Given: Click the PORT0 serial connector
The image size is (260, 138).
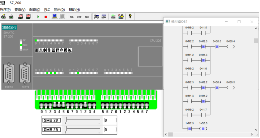Looking at the screenshot, I should coord(9,74).
